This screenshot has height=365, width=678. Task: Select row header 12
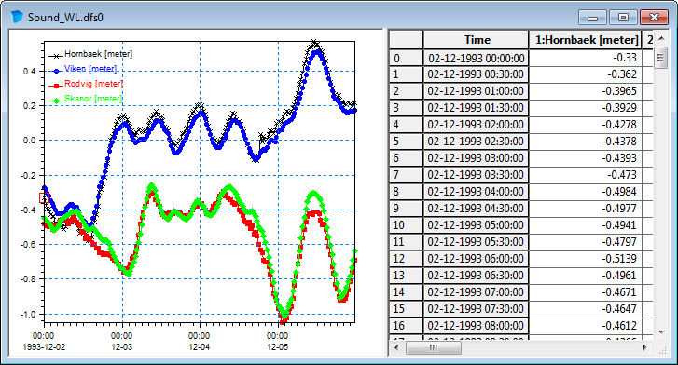point(406,259)
